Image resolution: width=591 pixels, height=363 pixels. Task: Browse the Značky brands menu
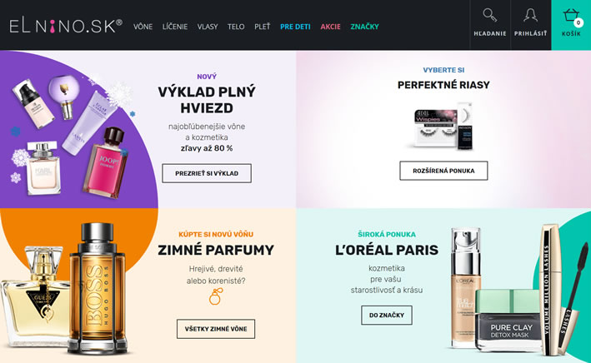click(x=364, y=27)
